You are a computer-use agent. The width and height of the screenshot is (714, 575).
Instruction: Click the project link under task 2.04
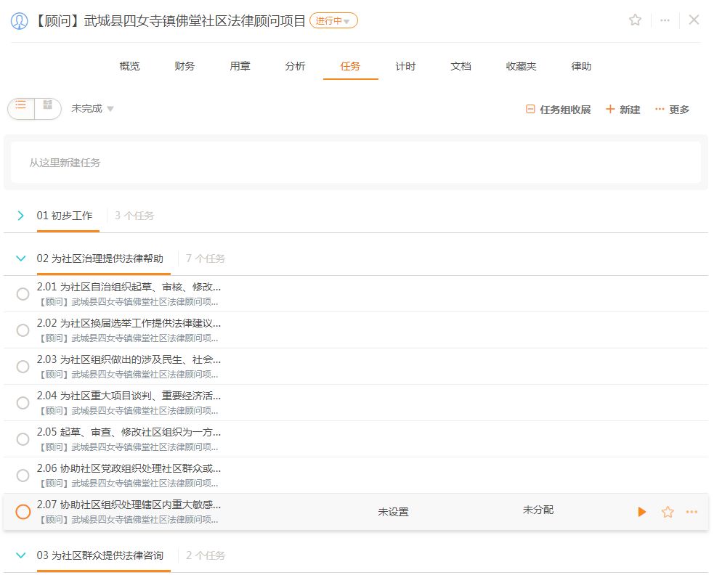click(x=129, y=411)
